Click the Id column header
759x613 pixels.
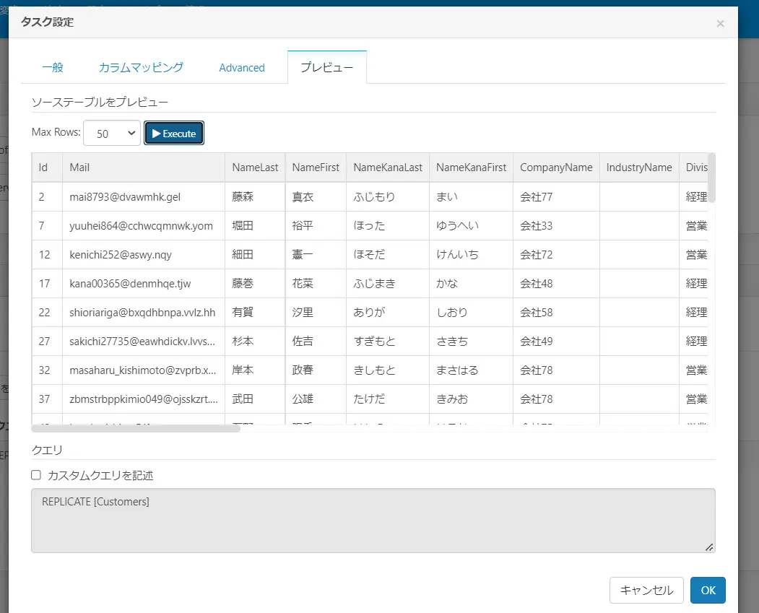(47, 168)
